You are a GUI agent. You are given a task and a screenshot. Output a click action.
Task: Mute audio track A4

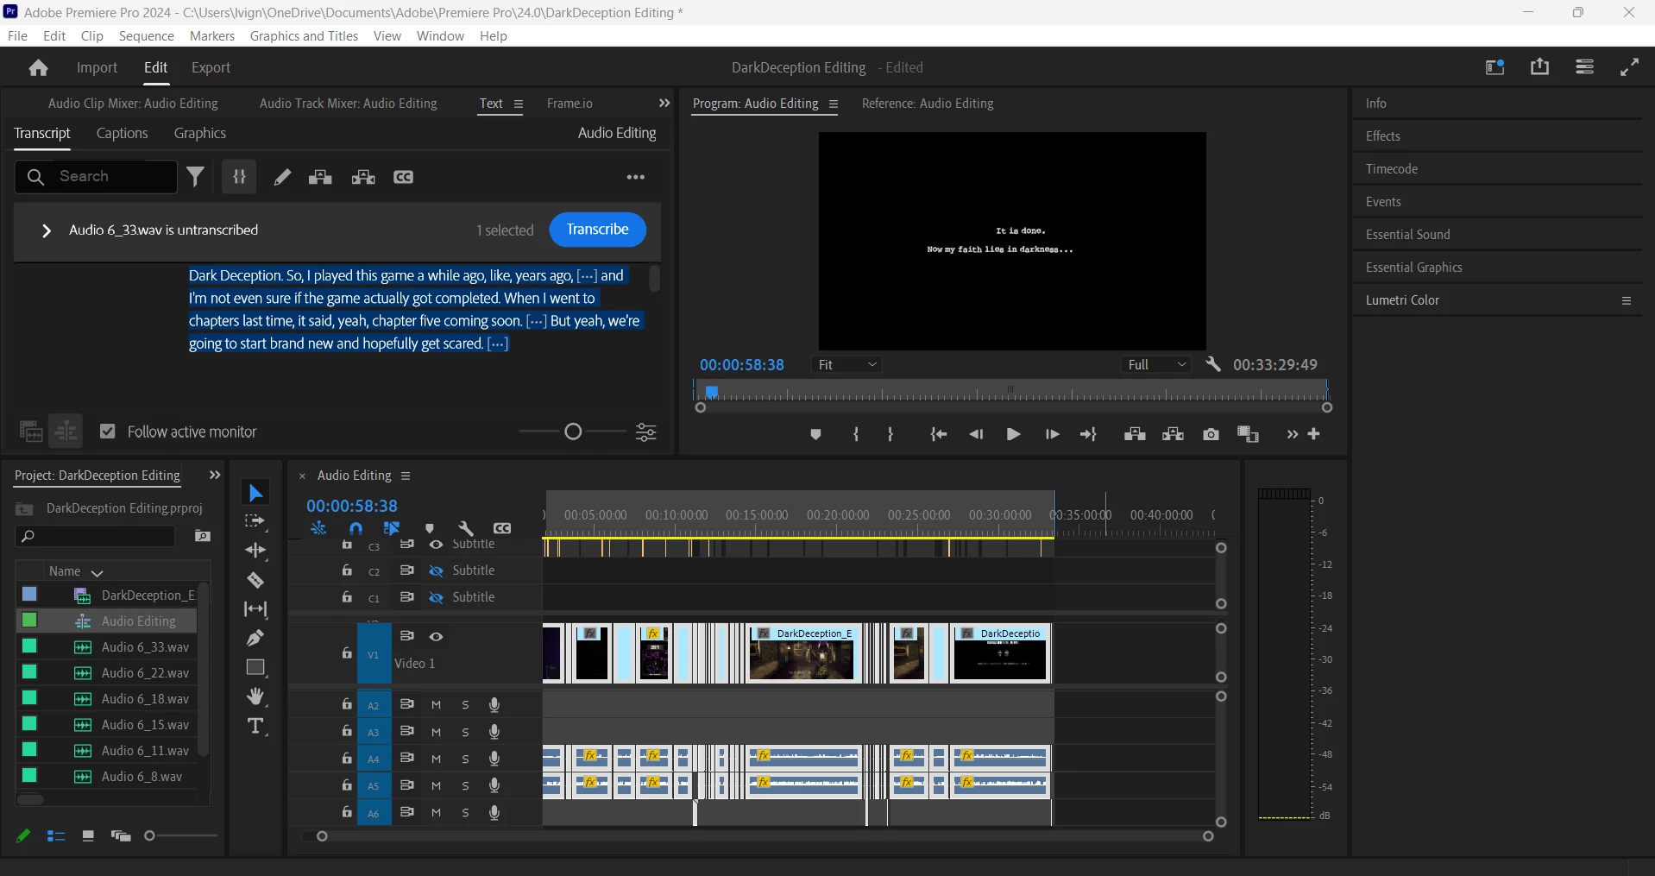[437, 759]
